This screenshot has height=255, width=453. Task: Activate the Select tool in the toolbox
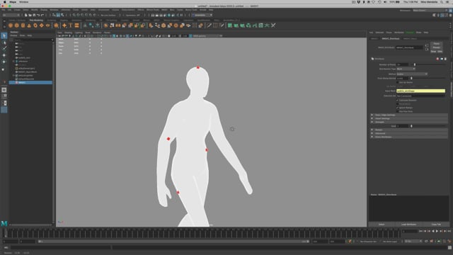point(4,36)
